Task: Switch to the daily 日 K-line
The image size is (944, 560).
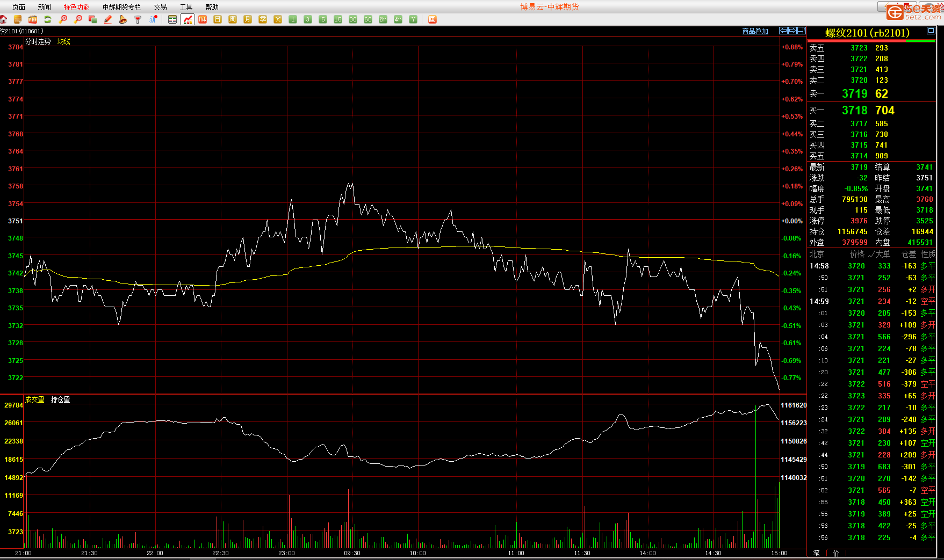Action: (x=218, y=19)
